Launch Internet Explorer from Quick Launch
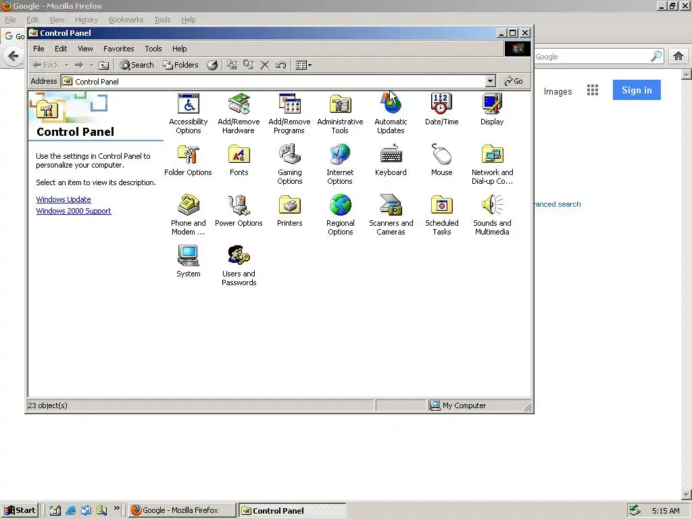Image resolution: width=692 pixels, height=519 pixels. tap(70, 510)
